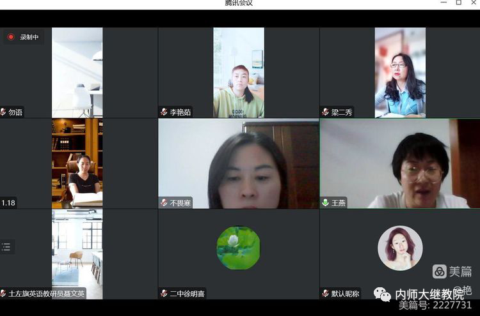Viewport: 480px width, 316px height.
Task: Click the 土左旗英语教研员聂文英 name label
Action: tap(46, 294)
